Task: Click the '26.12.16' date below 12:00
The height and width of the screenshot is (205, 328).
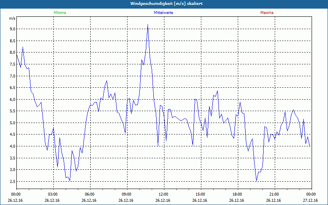Action: pyautogui.click(x=163, y=200)
